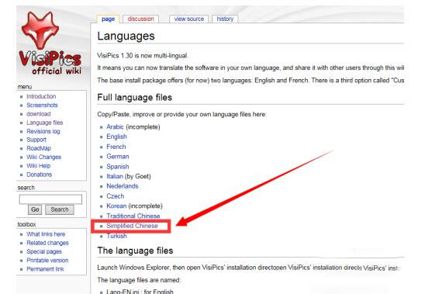
Task: Open the Traditional Chinese language link
Action: coord(133,216)
